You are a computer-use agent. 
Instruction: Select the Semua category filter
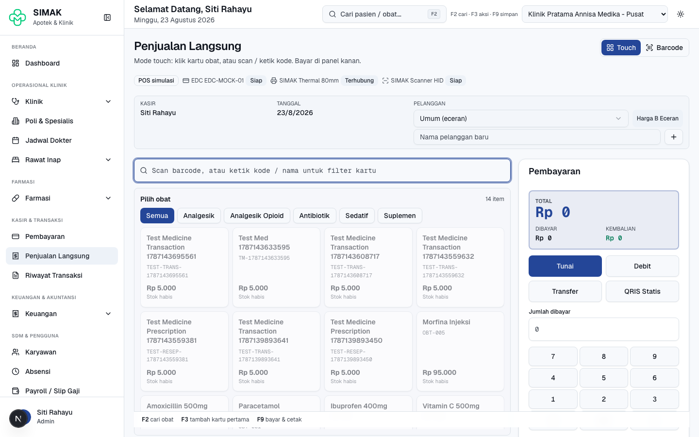point(157,216)
